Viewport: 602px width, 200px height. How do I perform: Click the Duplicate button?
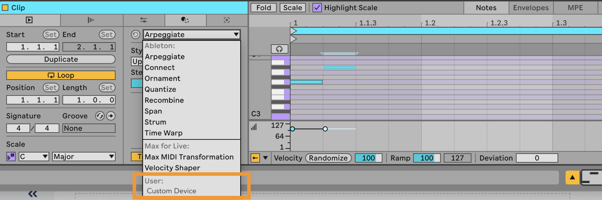(61, 59)
